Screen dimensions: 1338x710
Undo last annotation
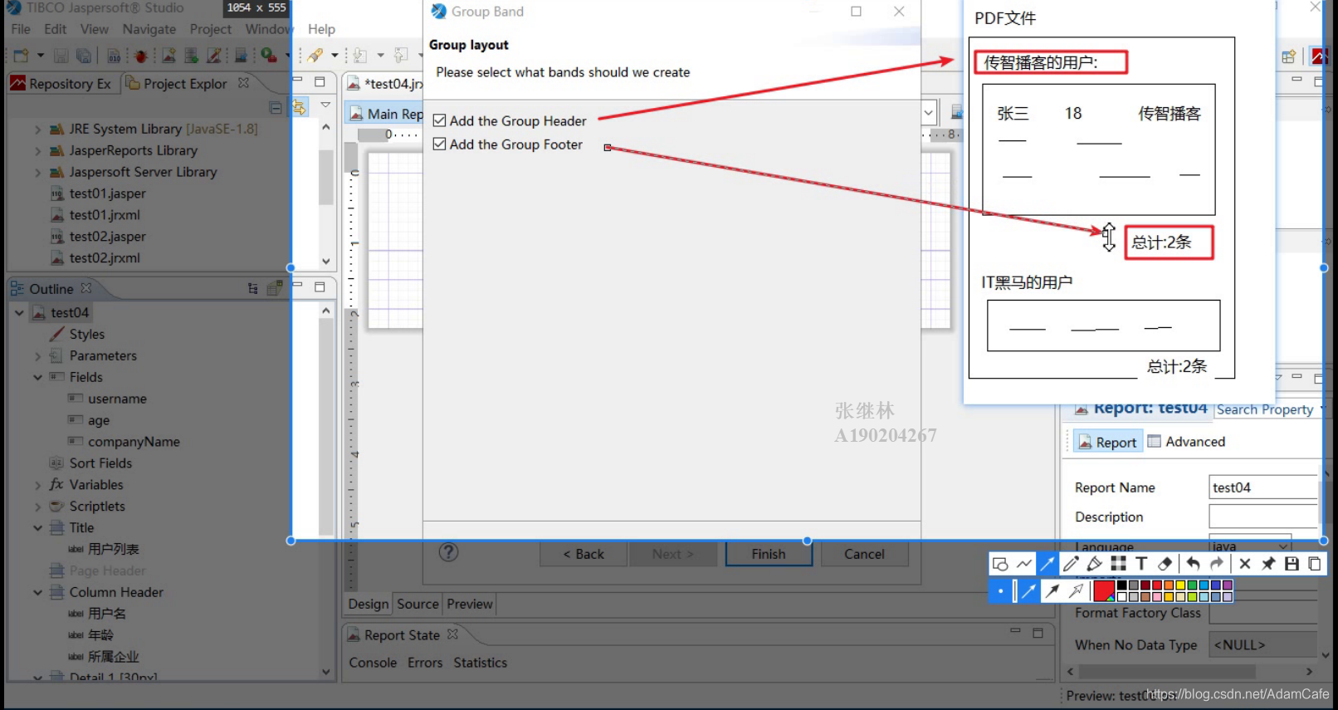pyautogui.click(x=1193, y=564)
